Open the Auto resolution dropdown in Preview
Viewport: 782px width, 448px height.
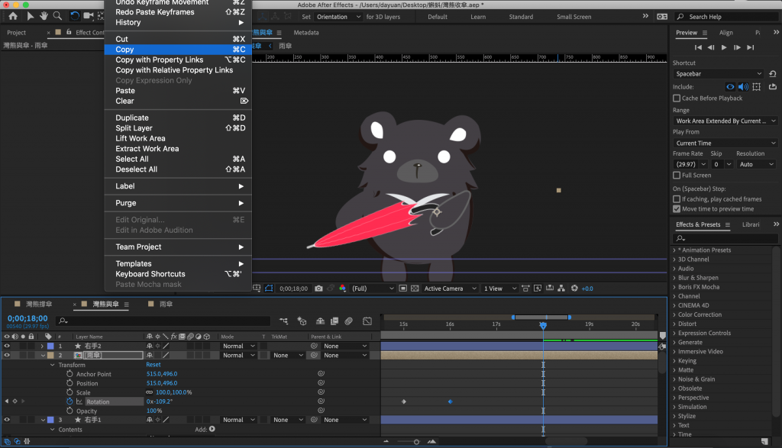click(756, 164)
